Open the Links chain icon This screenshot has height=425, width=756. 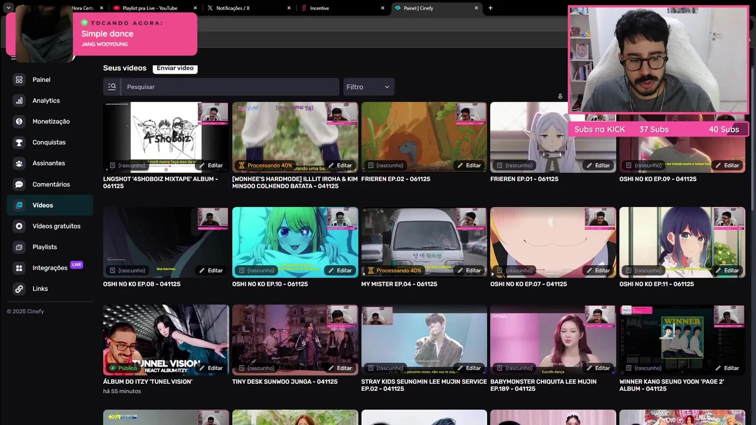pyautogui.click(x=19, y=289)
